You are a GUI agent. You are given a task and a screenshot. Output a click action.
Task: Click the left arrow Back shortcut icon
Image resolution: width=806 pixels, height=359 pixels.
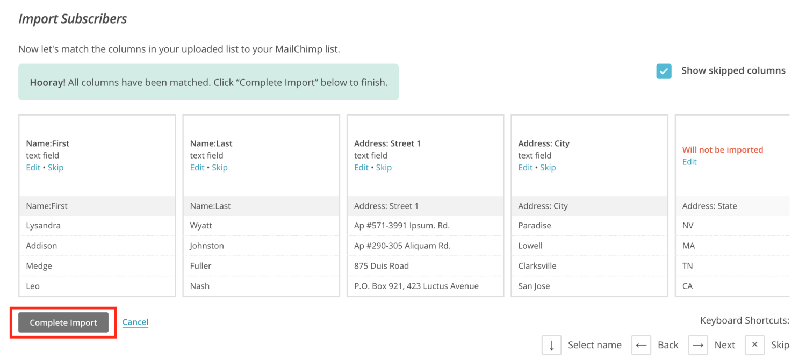pyautogui.click(x=641, y=345)
